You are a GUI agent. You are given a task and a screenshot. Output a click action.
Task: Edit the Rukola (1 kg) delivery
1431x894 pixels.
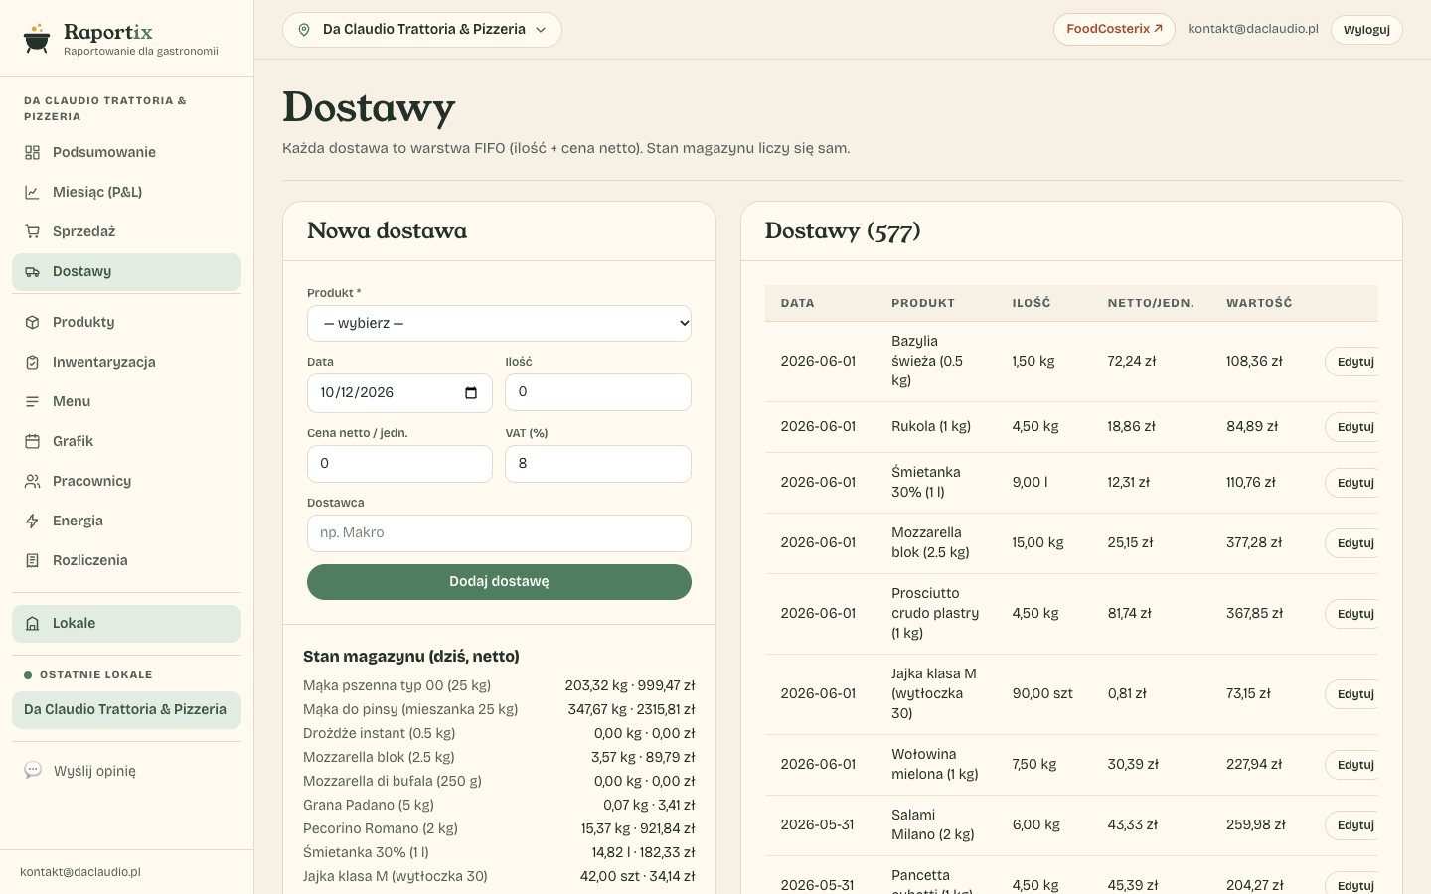pos(1353,427)
